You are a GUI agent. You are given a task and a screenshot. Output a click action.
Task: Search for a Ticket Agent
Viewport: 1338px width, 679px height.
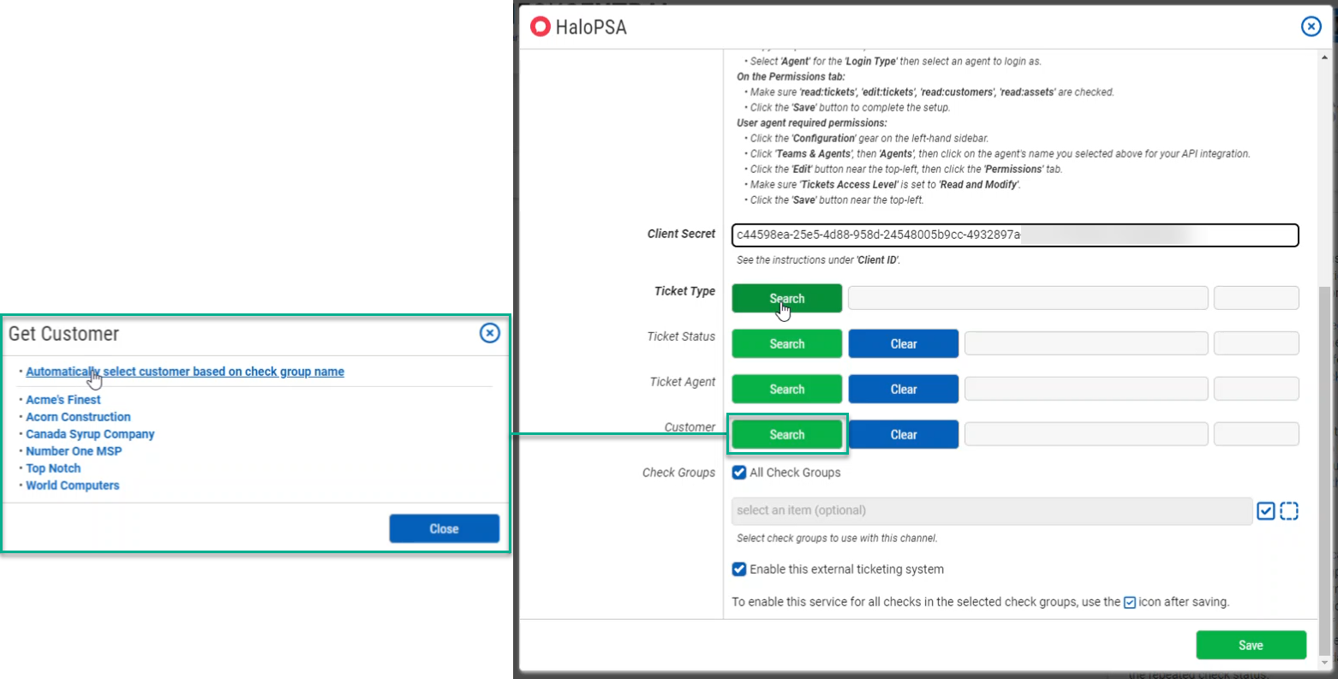(787, 389)
